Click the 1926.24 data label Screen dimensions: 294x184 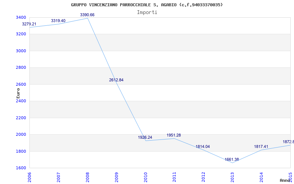tap(145, 137)
